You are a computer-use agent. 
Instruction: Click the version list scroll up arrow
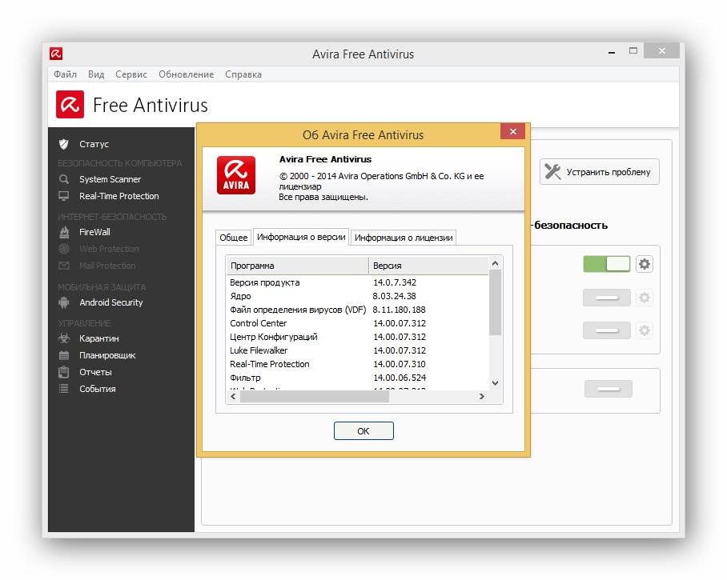pyautogui.click(x=495, y=263)
